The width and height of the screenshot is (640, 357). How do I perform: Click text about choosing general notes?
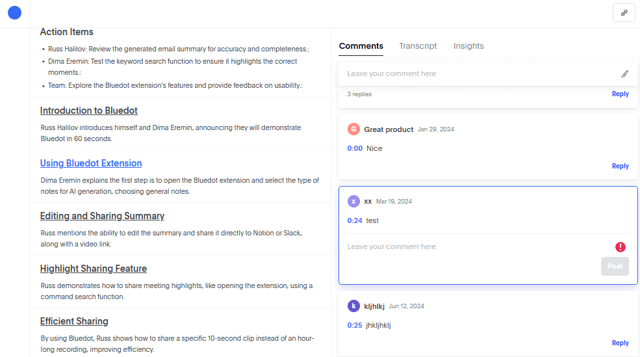[179, 186]
